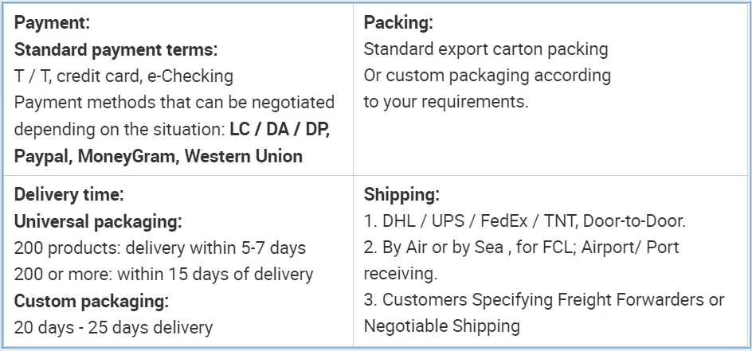Click "200 or more: within 15 days" line

coord(163,274)
